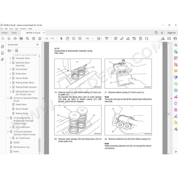The image size is (178, 178).
Task: Open the INDEX bookmark
Action: (16, 142)
